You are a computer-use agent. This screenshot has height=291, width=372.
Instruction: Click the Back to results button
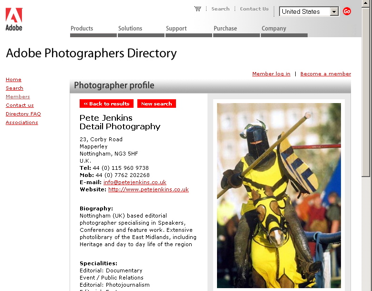(x=106, y=104)
